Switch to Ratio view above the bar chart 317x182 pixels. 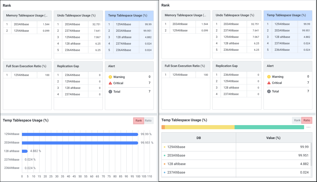pos(148,120)
